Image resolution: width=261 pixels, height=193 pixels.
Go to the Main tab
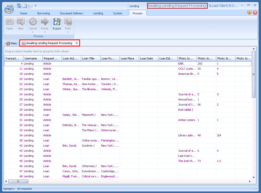(12, 43)
